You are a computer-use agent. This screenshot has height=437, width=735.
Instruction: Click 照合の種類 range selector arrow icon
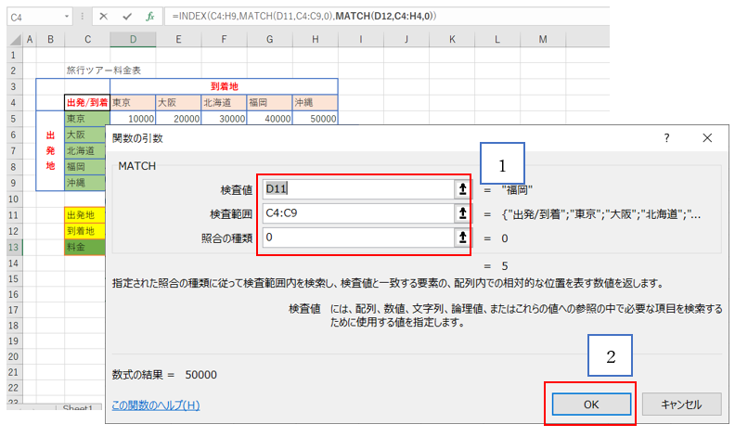point(460,238)
